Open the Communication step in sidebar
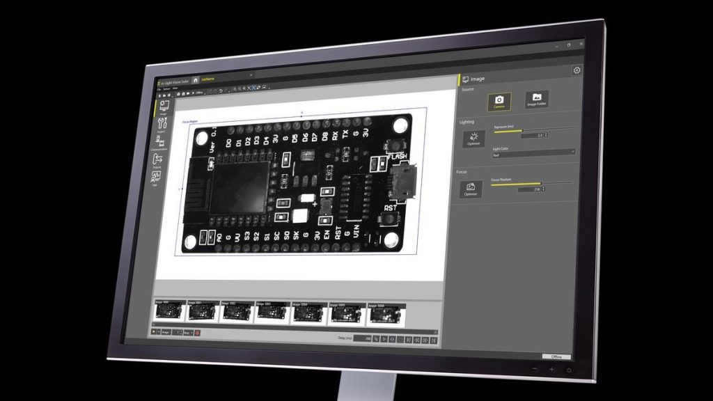 click(159, 143)
